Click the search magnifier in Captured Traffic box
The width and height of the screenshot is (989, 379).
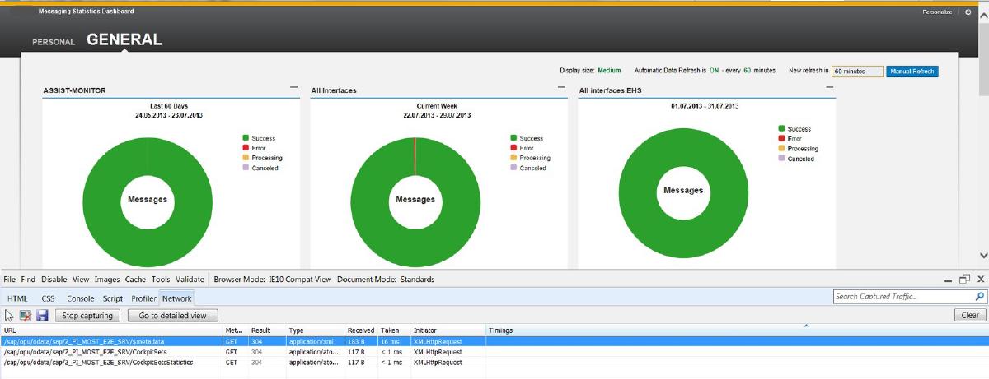[x=979, y=296]
